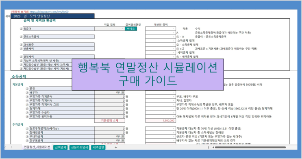The width and height of the screenshot is (302, 159).
Task: Select the '기본공제 소계' cell
Action: [110, 121]
